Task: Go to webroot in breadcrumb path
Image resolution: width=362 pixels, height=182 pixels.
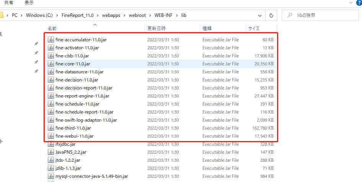Action: tap(137, 15)
